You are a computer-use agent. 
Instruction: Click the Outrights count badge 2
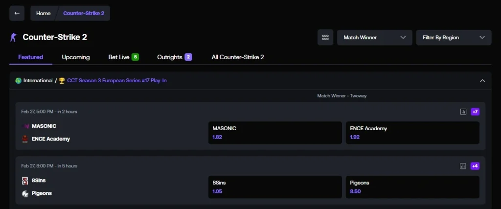188,57
